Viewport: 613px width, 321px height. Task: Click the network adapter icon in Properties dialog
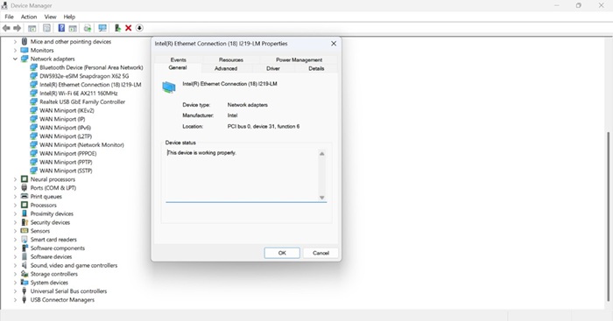point(169,87)
